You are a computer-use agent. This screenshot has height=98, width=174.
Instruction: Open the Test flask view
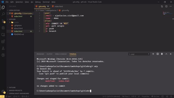point(3,48)
